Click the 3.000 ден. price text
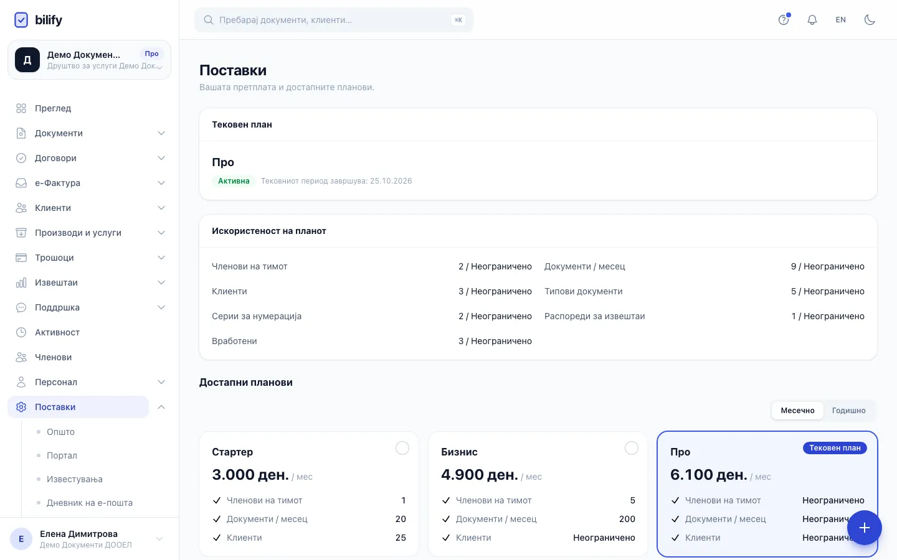The height and width of the screenshot is (560, 897). [250, 475]
